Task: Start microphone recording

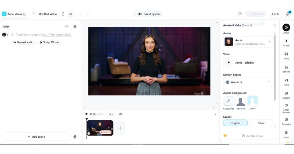Action: coord(75,137)
